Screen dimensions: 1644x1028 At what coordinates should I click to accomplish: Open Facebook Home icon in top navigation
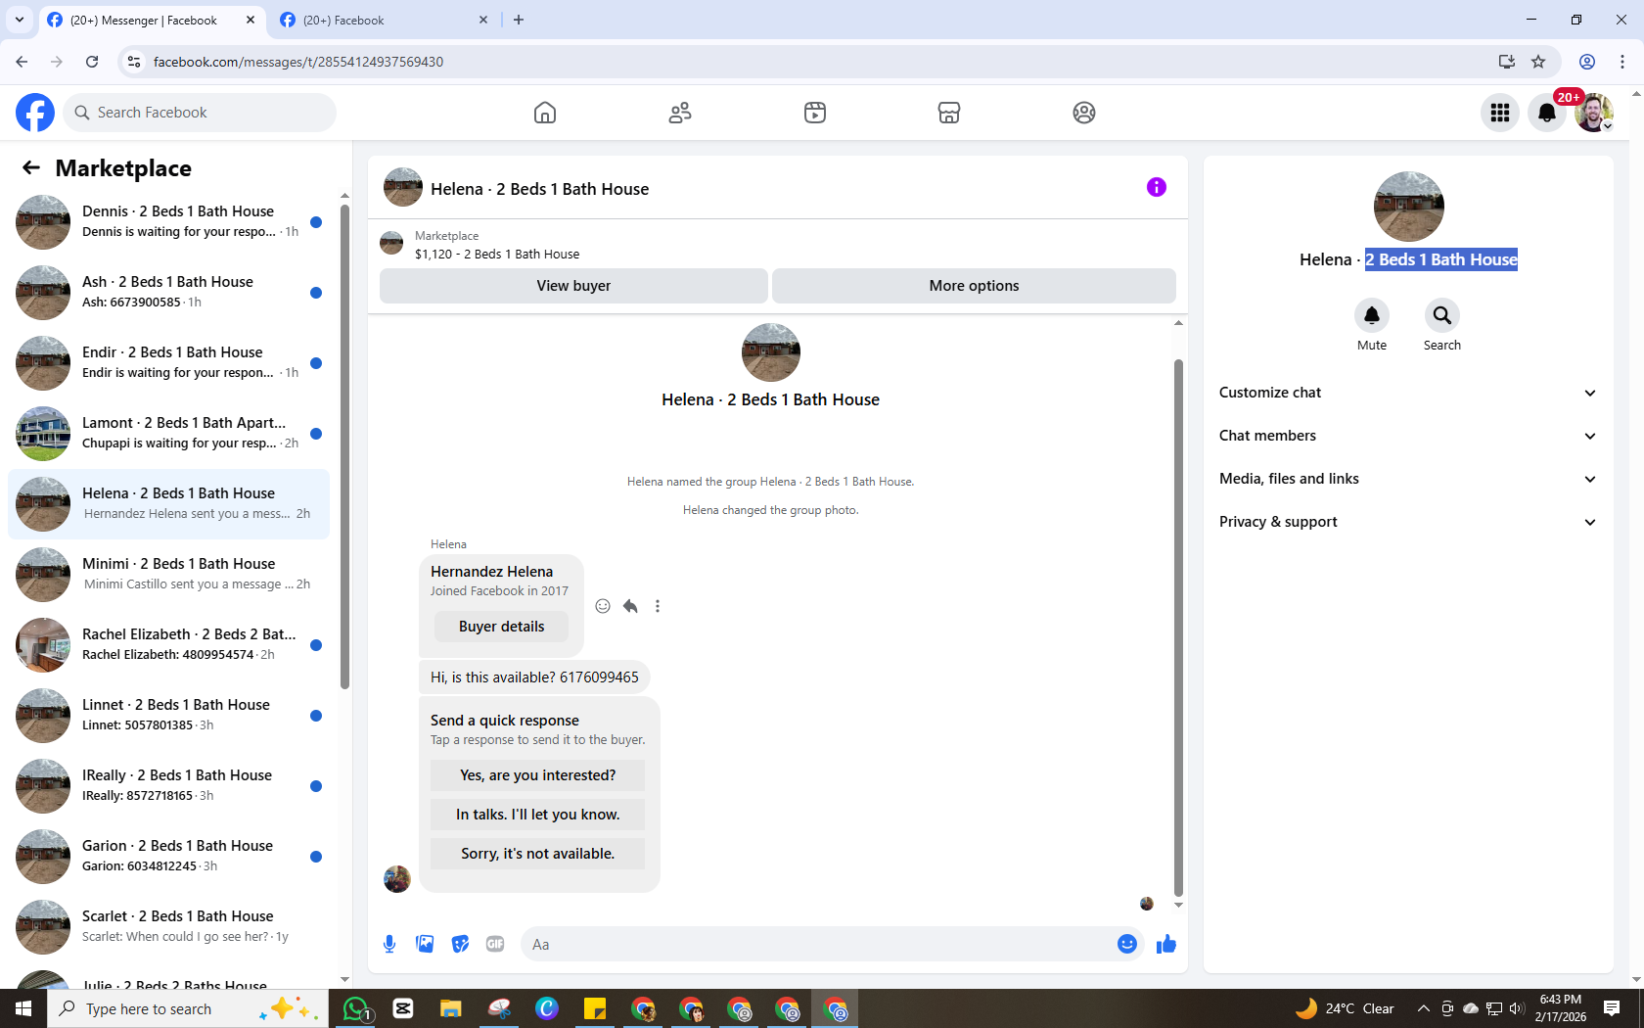(x=545, y=113)
